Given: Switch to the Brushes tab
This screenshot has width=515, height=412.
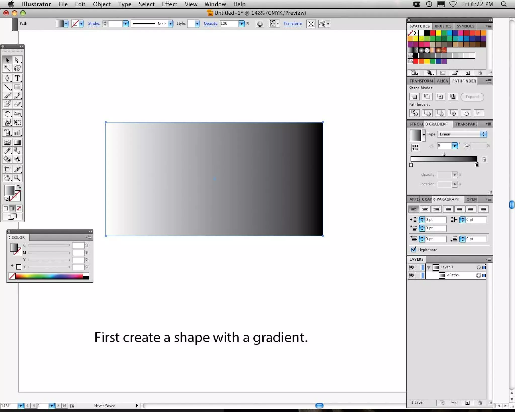Looking at the screenshot, I should [x=443, y=26].
